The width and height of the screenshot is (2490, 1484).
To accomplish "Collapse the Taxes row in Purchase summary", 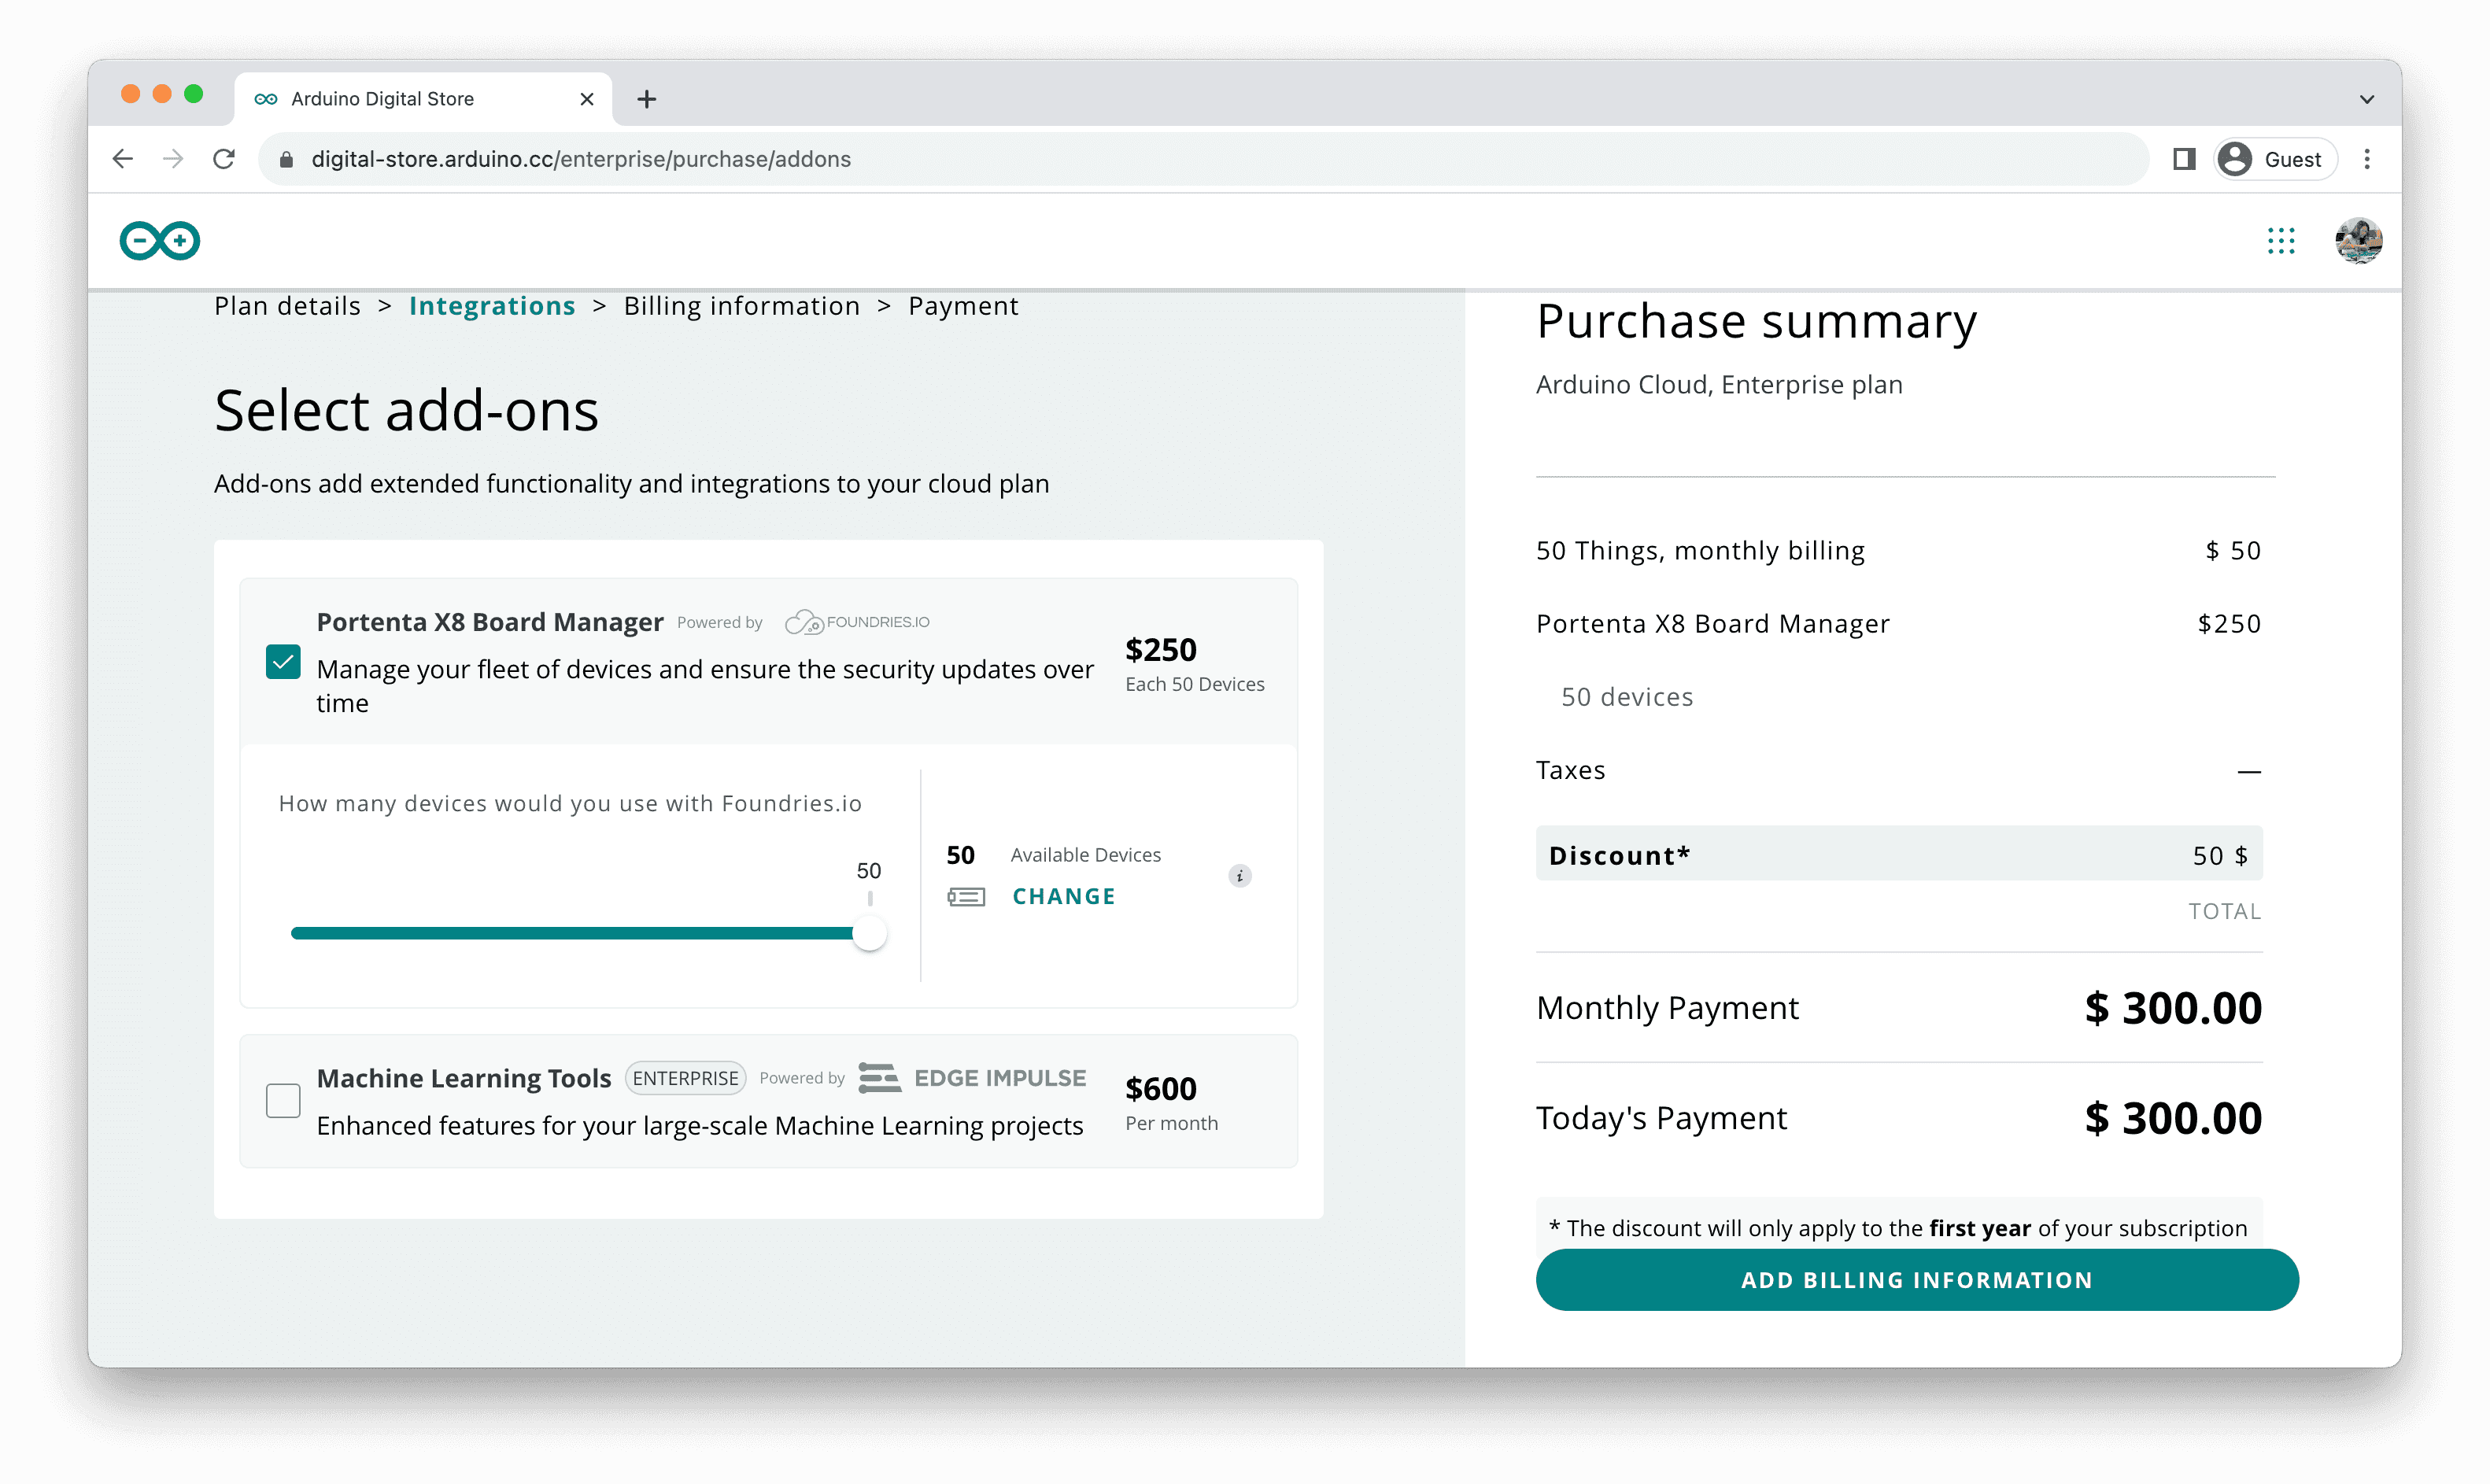I will pyautogui.click(x=2249, y=770).
